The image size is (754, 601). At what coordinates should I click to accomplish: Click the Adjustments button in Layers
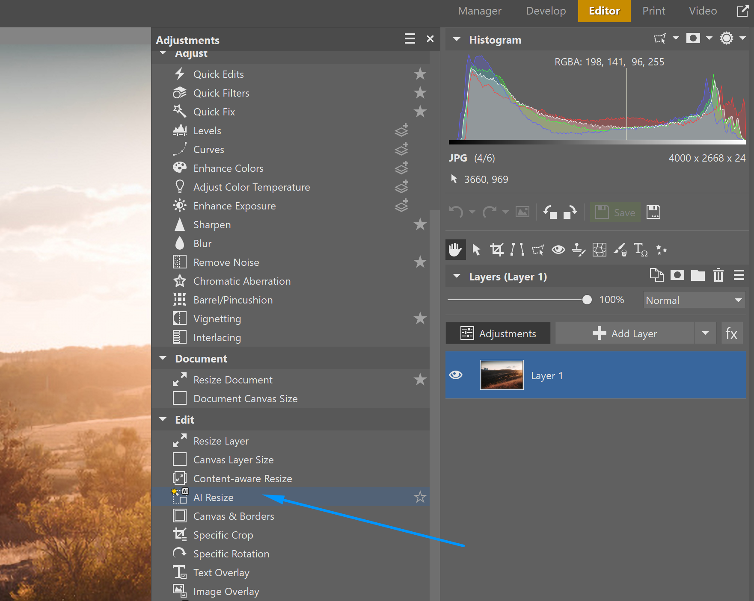498,333
